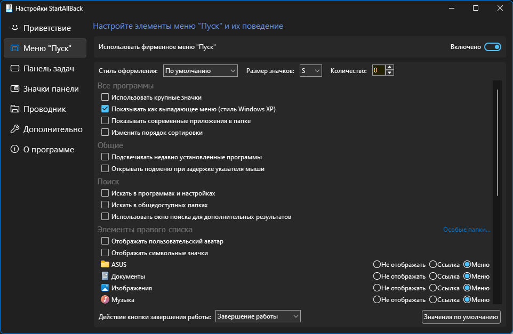513x334 pixels.
Task: Click the Изображения picture icon
Action: pyautogui.click(x=105, y=288)
